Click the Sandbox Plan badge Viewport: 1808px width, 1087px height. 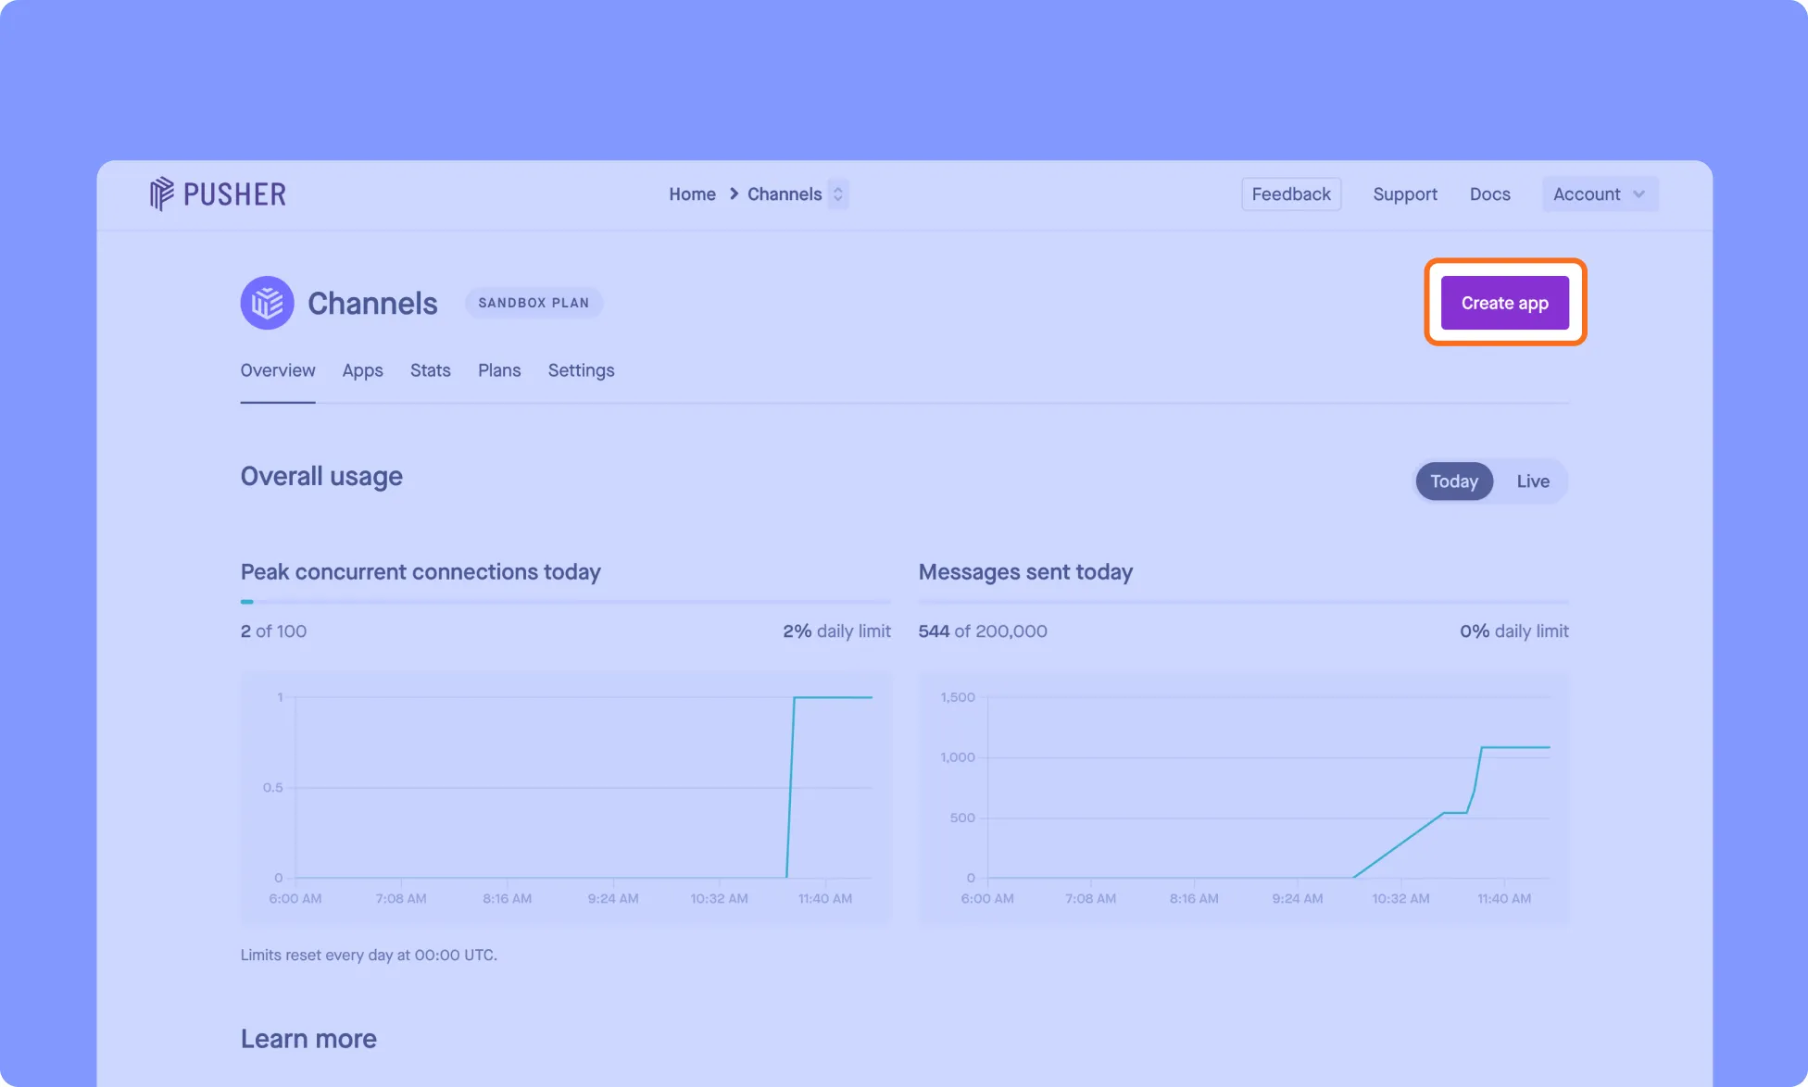(x=534, y=303)
